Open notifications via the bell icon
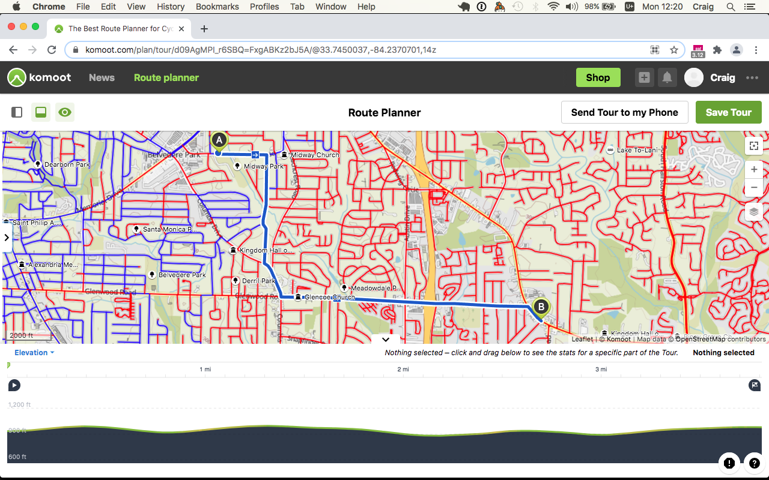The image size is (769, 480). coord(667,77)
